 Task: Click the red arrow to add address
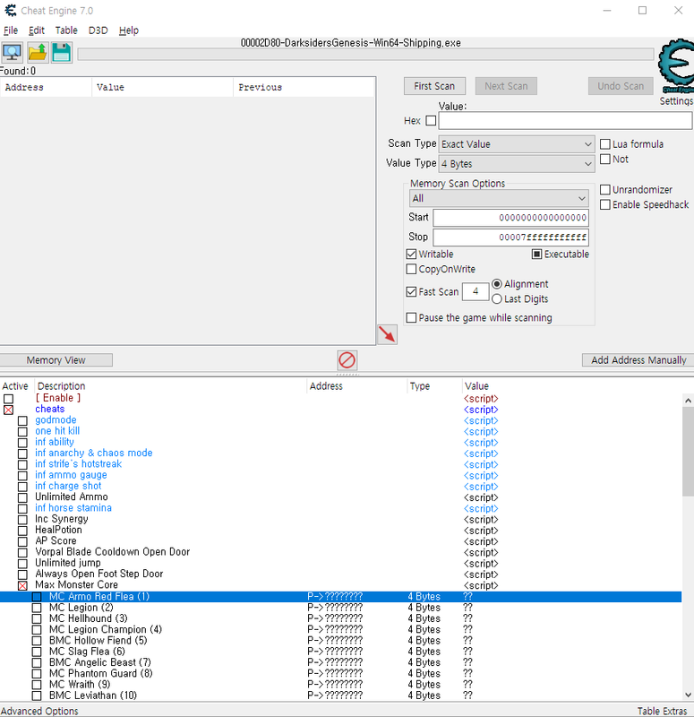[x=388, y=334]
